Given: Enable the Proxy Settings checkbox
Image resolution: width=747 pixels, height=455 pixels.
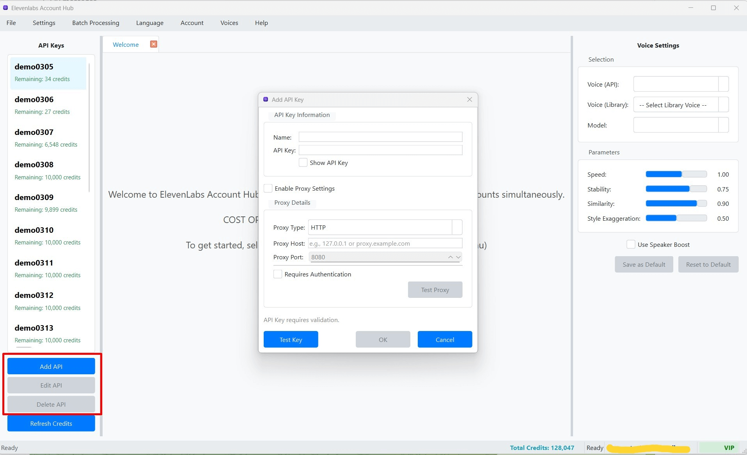Looking at the screenshot, I should pyautogui.click(x=268, y=188).
